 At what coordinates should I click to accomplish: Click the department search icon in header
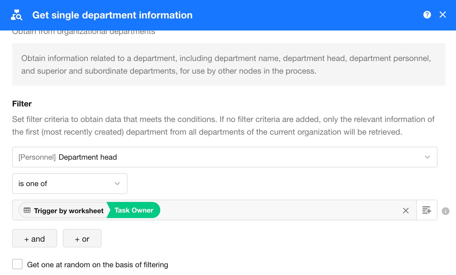(x=16, y=15)
